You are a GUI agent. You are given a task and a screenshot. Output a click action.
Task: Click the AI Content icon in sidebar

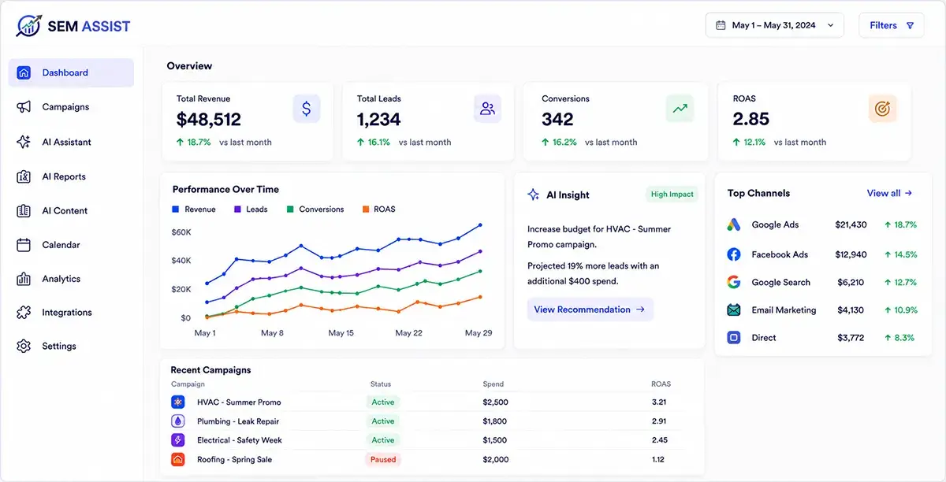click(x=24, y=210)
